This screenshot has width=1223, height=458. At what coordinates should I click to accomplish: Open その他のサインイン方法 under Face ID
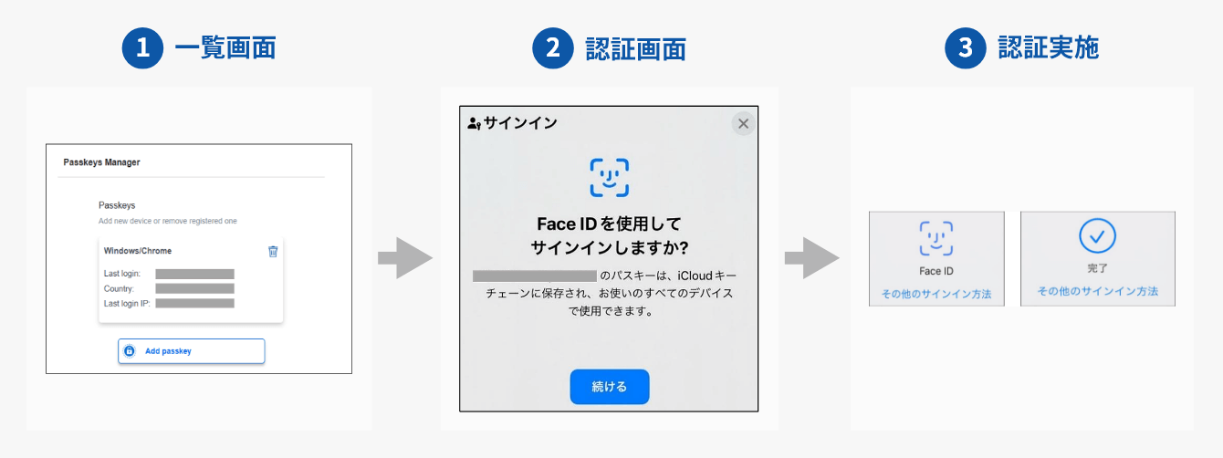tap(936, 295)
